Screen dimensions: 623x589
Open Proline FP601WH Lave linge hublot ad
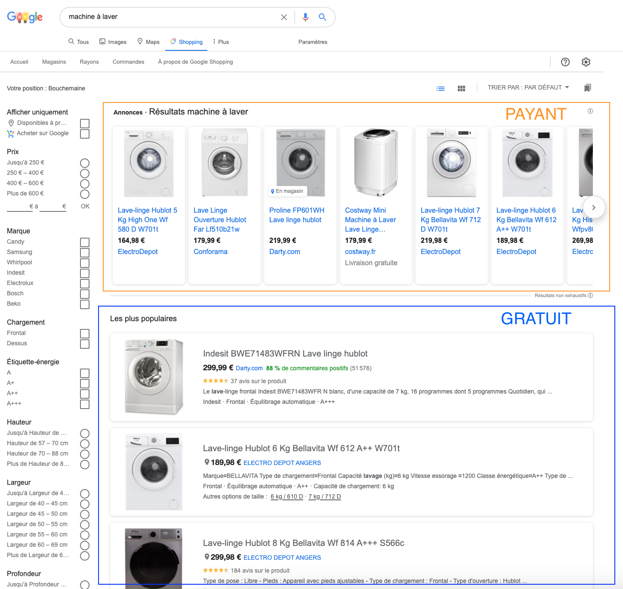point(297,215)
